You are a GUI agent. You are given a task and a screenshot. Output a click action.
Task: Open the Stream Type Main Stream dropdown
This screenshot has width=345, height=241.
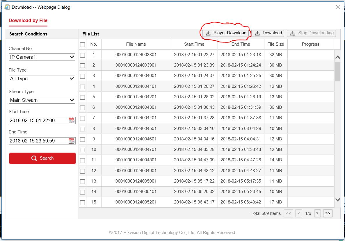[x=42, y=100]
